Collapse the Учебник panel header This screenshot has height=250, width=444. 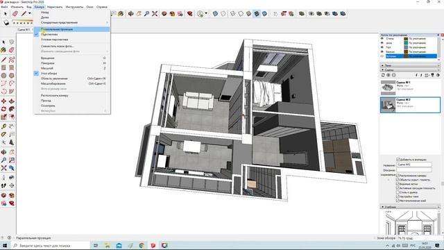click(410, 207)
